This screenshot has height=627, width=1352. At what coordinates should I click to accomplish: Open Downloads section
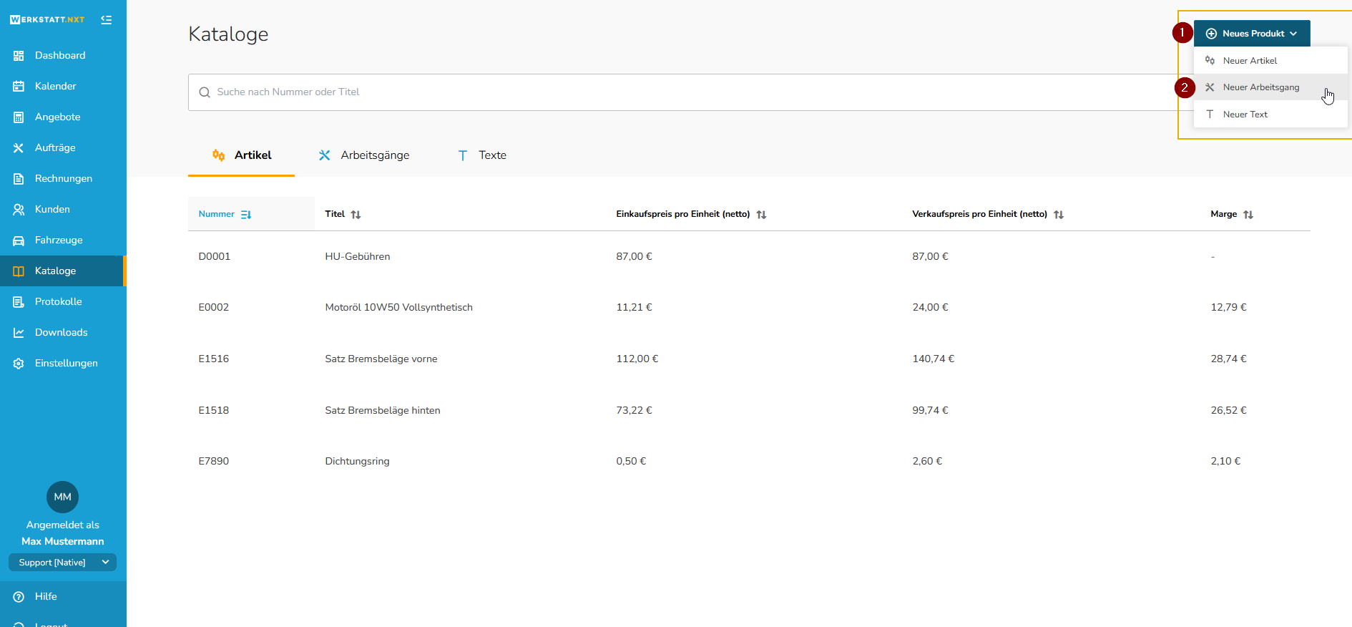coord(63,333)
